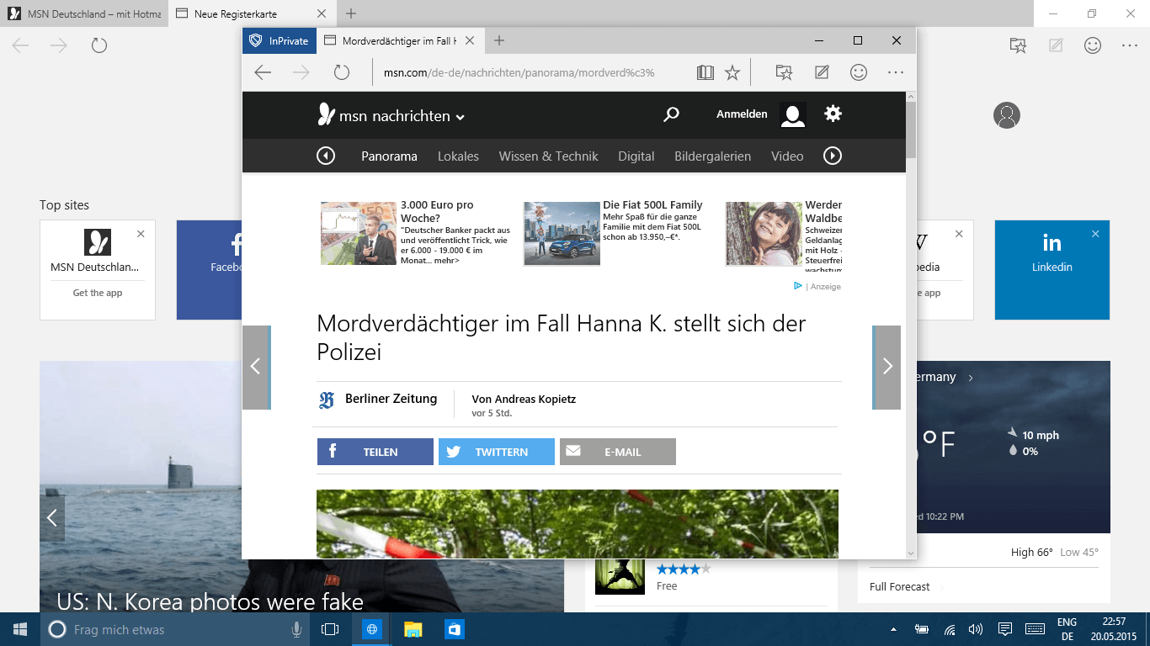Click Full Forecast link in background

pyautogui.click(x=900, y=586)
